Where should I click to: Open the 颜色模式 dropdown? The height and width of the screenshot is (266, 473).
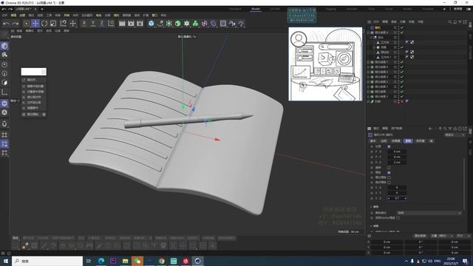point(429,213)
